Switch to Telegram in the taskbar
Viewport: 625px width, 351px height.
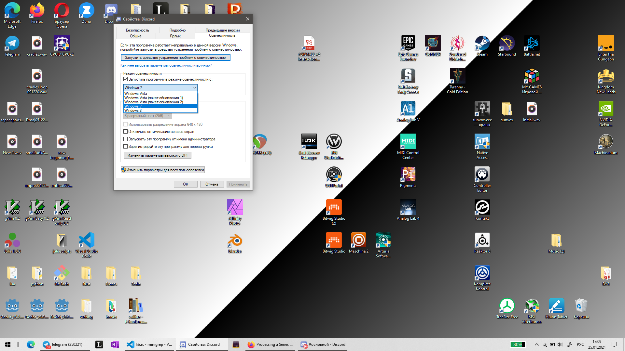point(65,344)
